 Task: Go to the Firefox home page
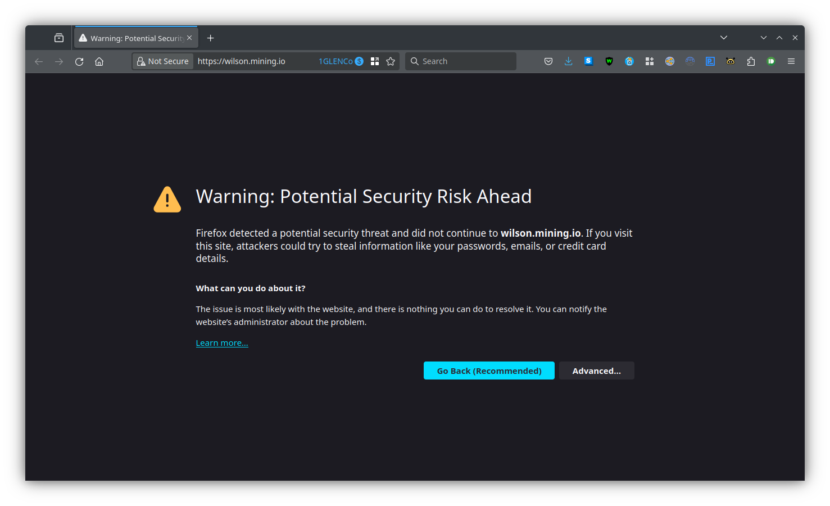pyautogui.click(x=99, y=61)
